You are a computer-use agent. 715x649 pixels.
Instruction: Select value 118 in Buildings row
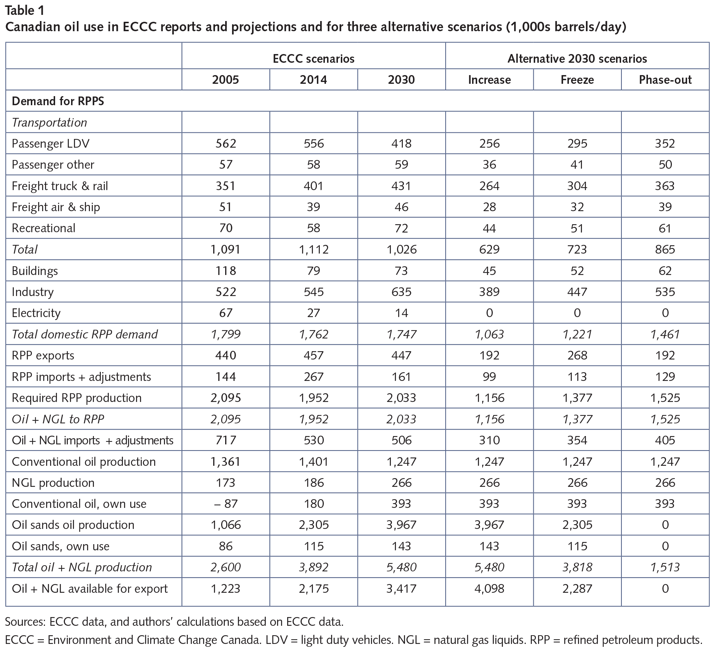[x=226, y=271]
